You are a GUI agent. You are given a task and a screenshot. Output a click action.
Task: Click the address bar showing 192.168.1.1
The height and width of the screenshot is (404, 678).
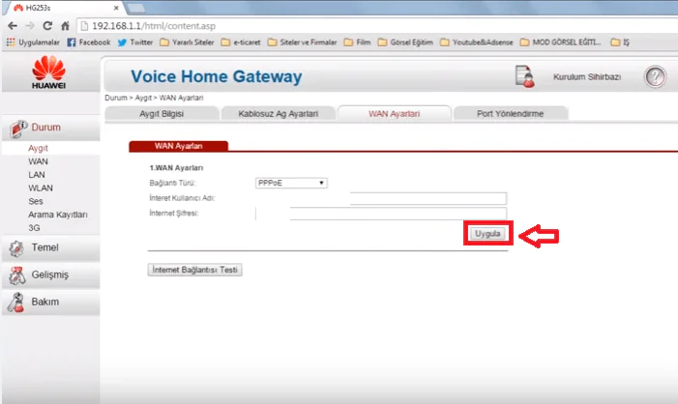[376, 26]
